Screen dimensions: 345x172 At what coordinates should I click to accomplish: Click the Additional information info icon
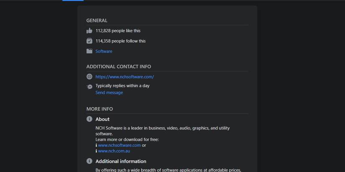coord(89,161)
